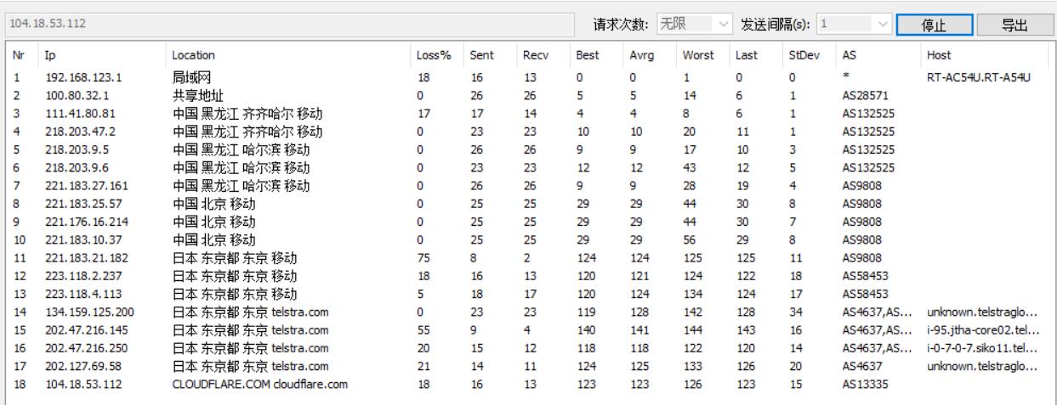Click the AS column header
This screenshot has width=1057, height=405.
tap(848, 55)
